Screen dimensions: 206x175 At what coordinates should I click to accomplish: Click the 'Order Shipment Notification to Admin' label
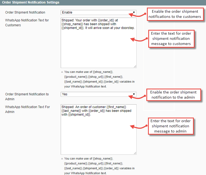click(x=27, y=97)
